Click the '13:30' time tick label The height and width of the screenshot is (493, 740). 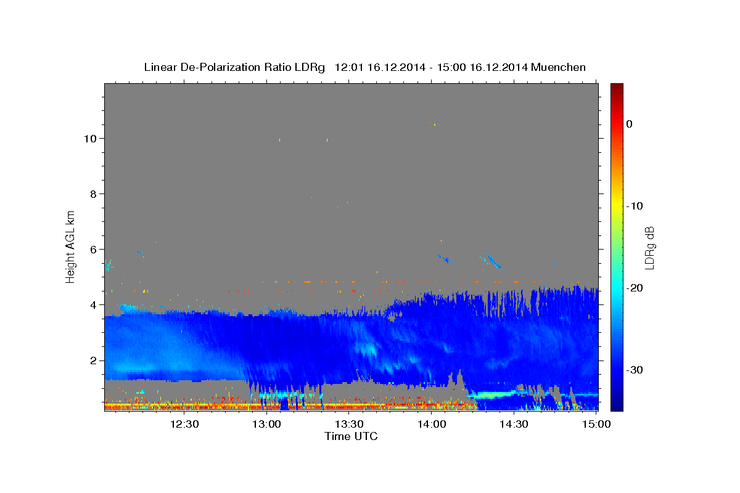tap(350, 424)
